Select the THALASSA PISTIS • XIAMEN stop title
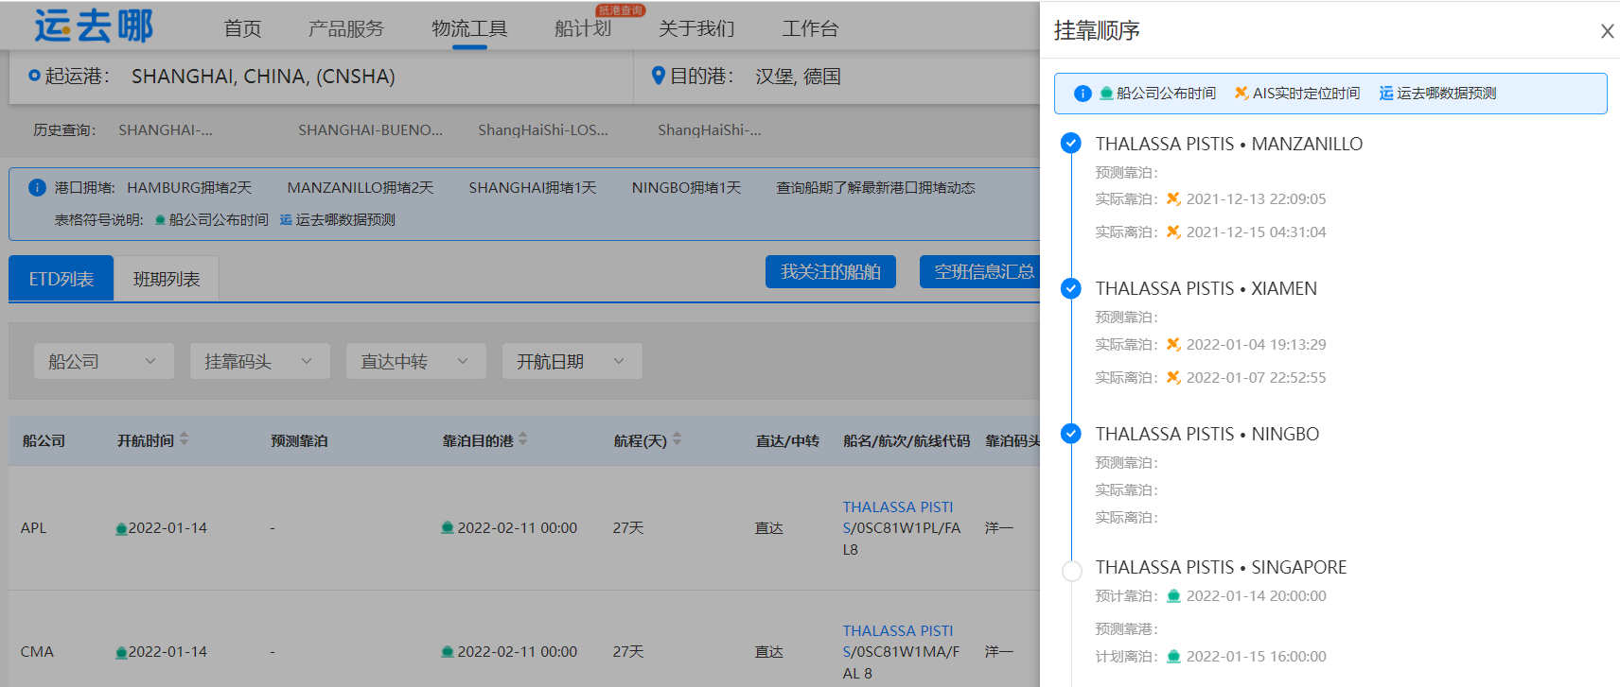Screen dimensions: 1620x687 [1206, 288]
